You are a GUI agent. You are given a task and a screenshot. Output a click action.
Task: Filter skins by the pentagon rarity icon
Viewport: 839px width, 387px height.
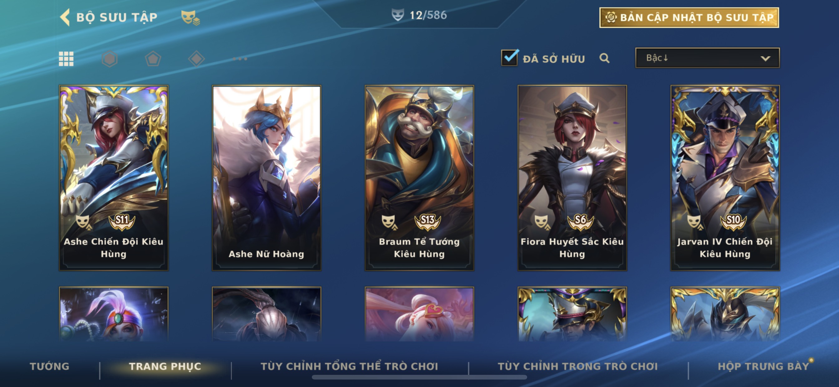153,59
